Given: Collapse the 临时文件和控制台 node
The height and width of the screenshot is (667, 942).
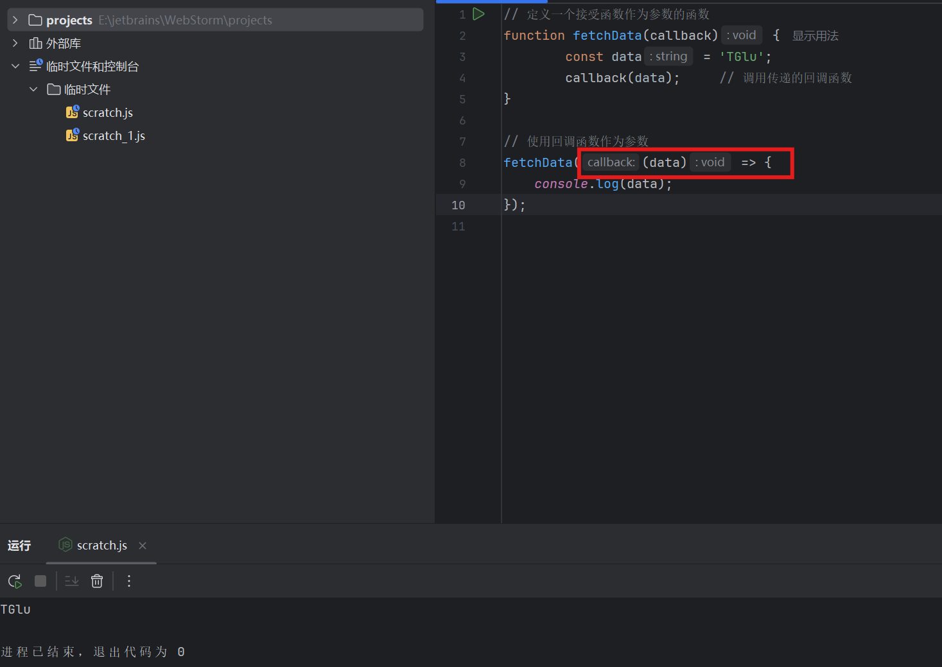Looking at the screenshot, I should click(15, 66).
